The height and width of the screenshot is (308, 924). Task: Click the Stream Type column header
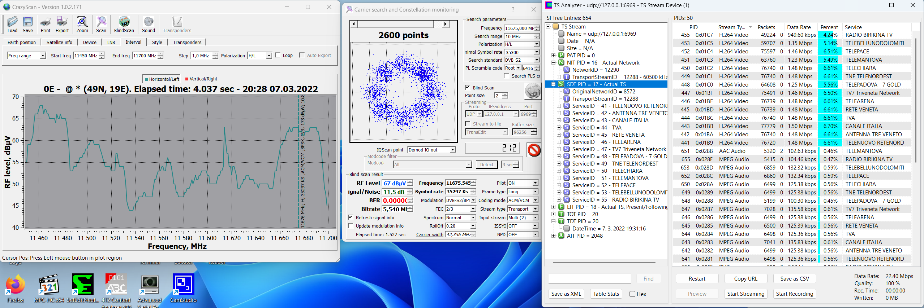[x=735, y=27]
